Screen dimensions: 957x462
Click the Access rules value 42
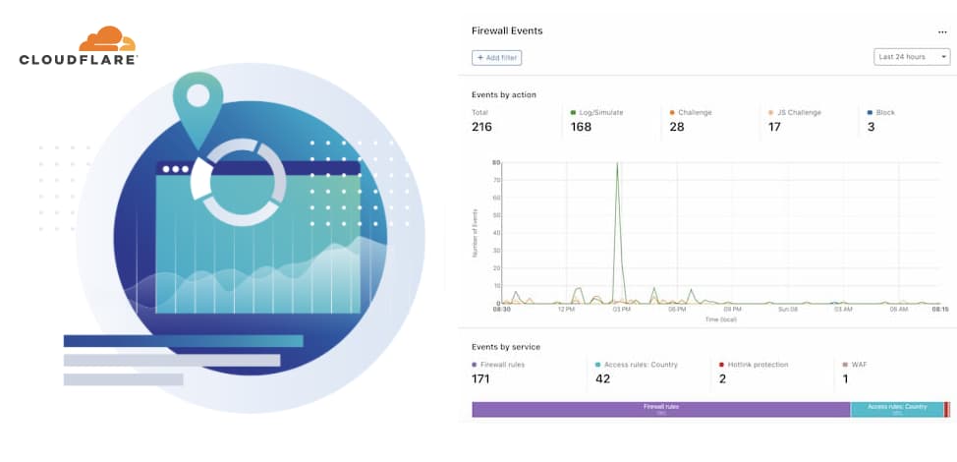(x=603, y=379)
